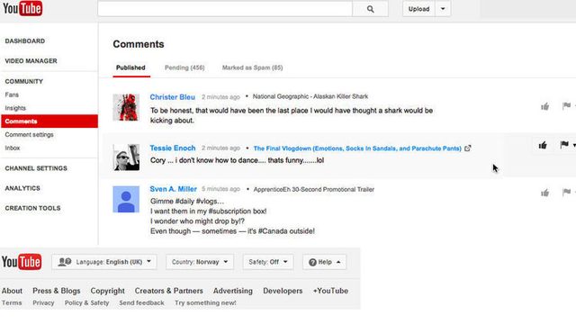This screenshot has height=324, width=576.
Task: Select Comments in sidebar
Action: (x=49, y=121)
